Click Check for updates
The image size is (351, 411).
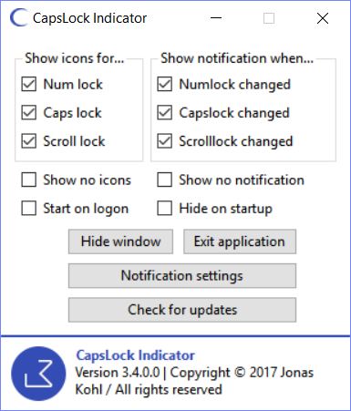[x=182, y=310]
